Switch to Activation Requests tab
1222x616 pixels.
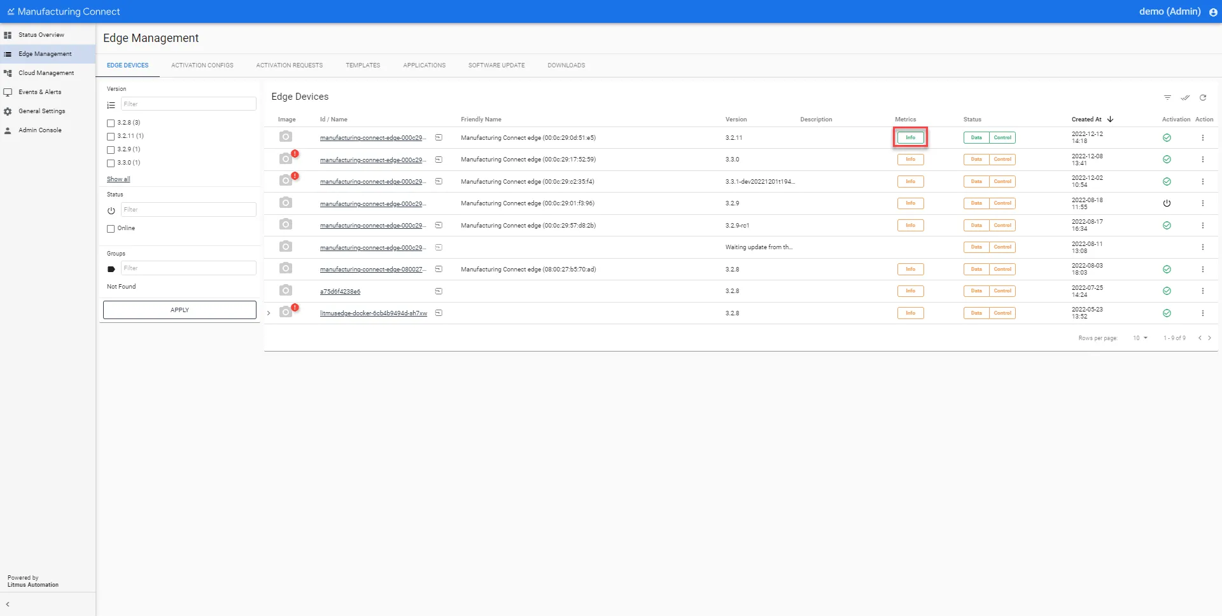[290, 65]
